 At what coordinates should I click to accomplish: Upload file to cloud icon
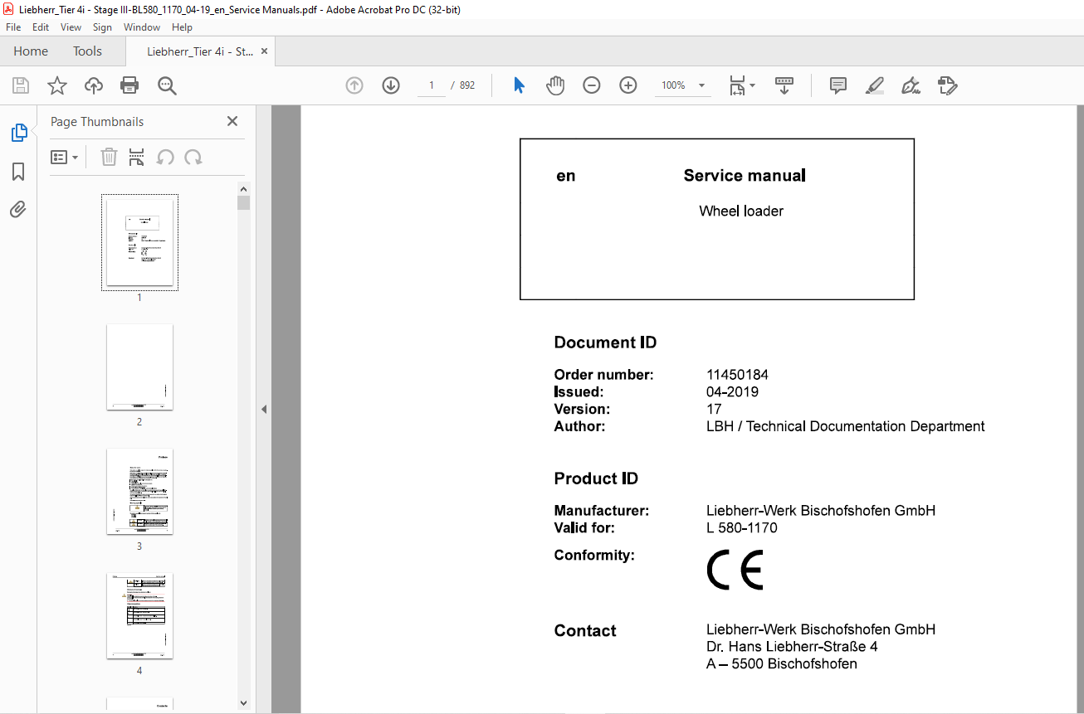tap(94, 85)
